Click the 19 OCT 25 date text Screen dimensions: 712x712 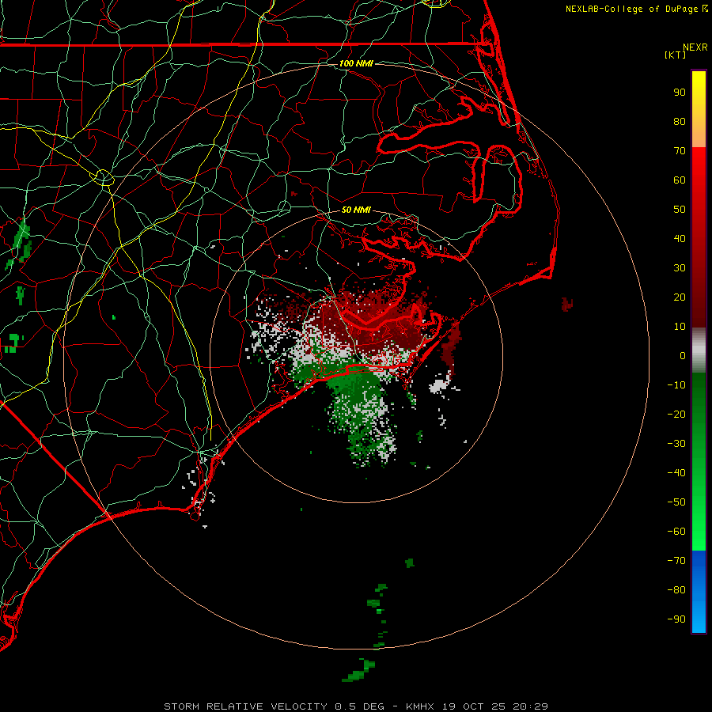pos(474,706)
